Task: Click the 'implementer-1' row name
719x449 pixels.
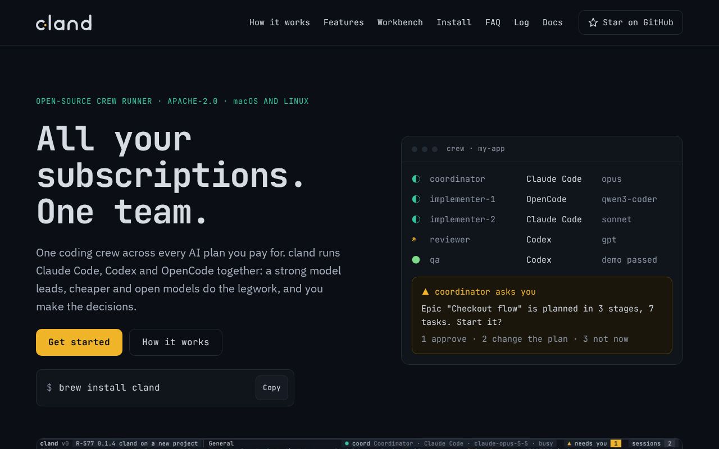Action: pos(462,199)
